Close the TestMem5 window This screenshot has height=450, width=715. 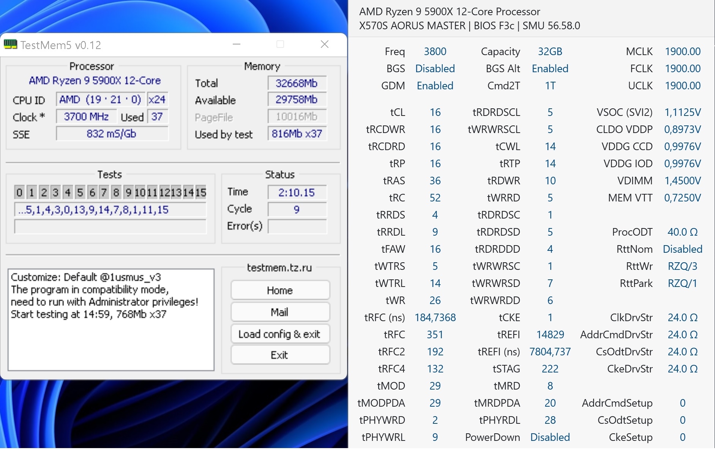tap(324, 44)
